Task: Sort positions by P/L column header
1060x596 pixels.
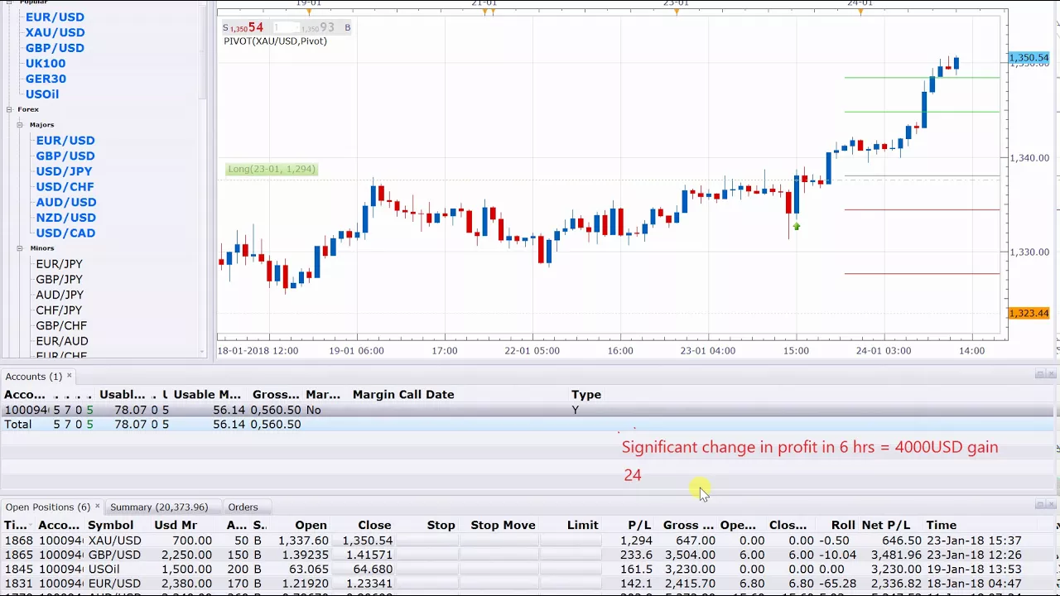Action: tap(639, 525)
